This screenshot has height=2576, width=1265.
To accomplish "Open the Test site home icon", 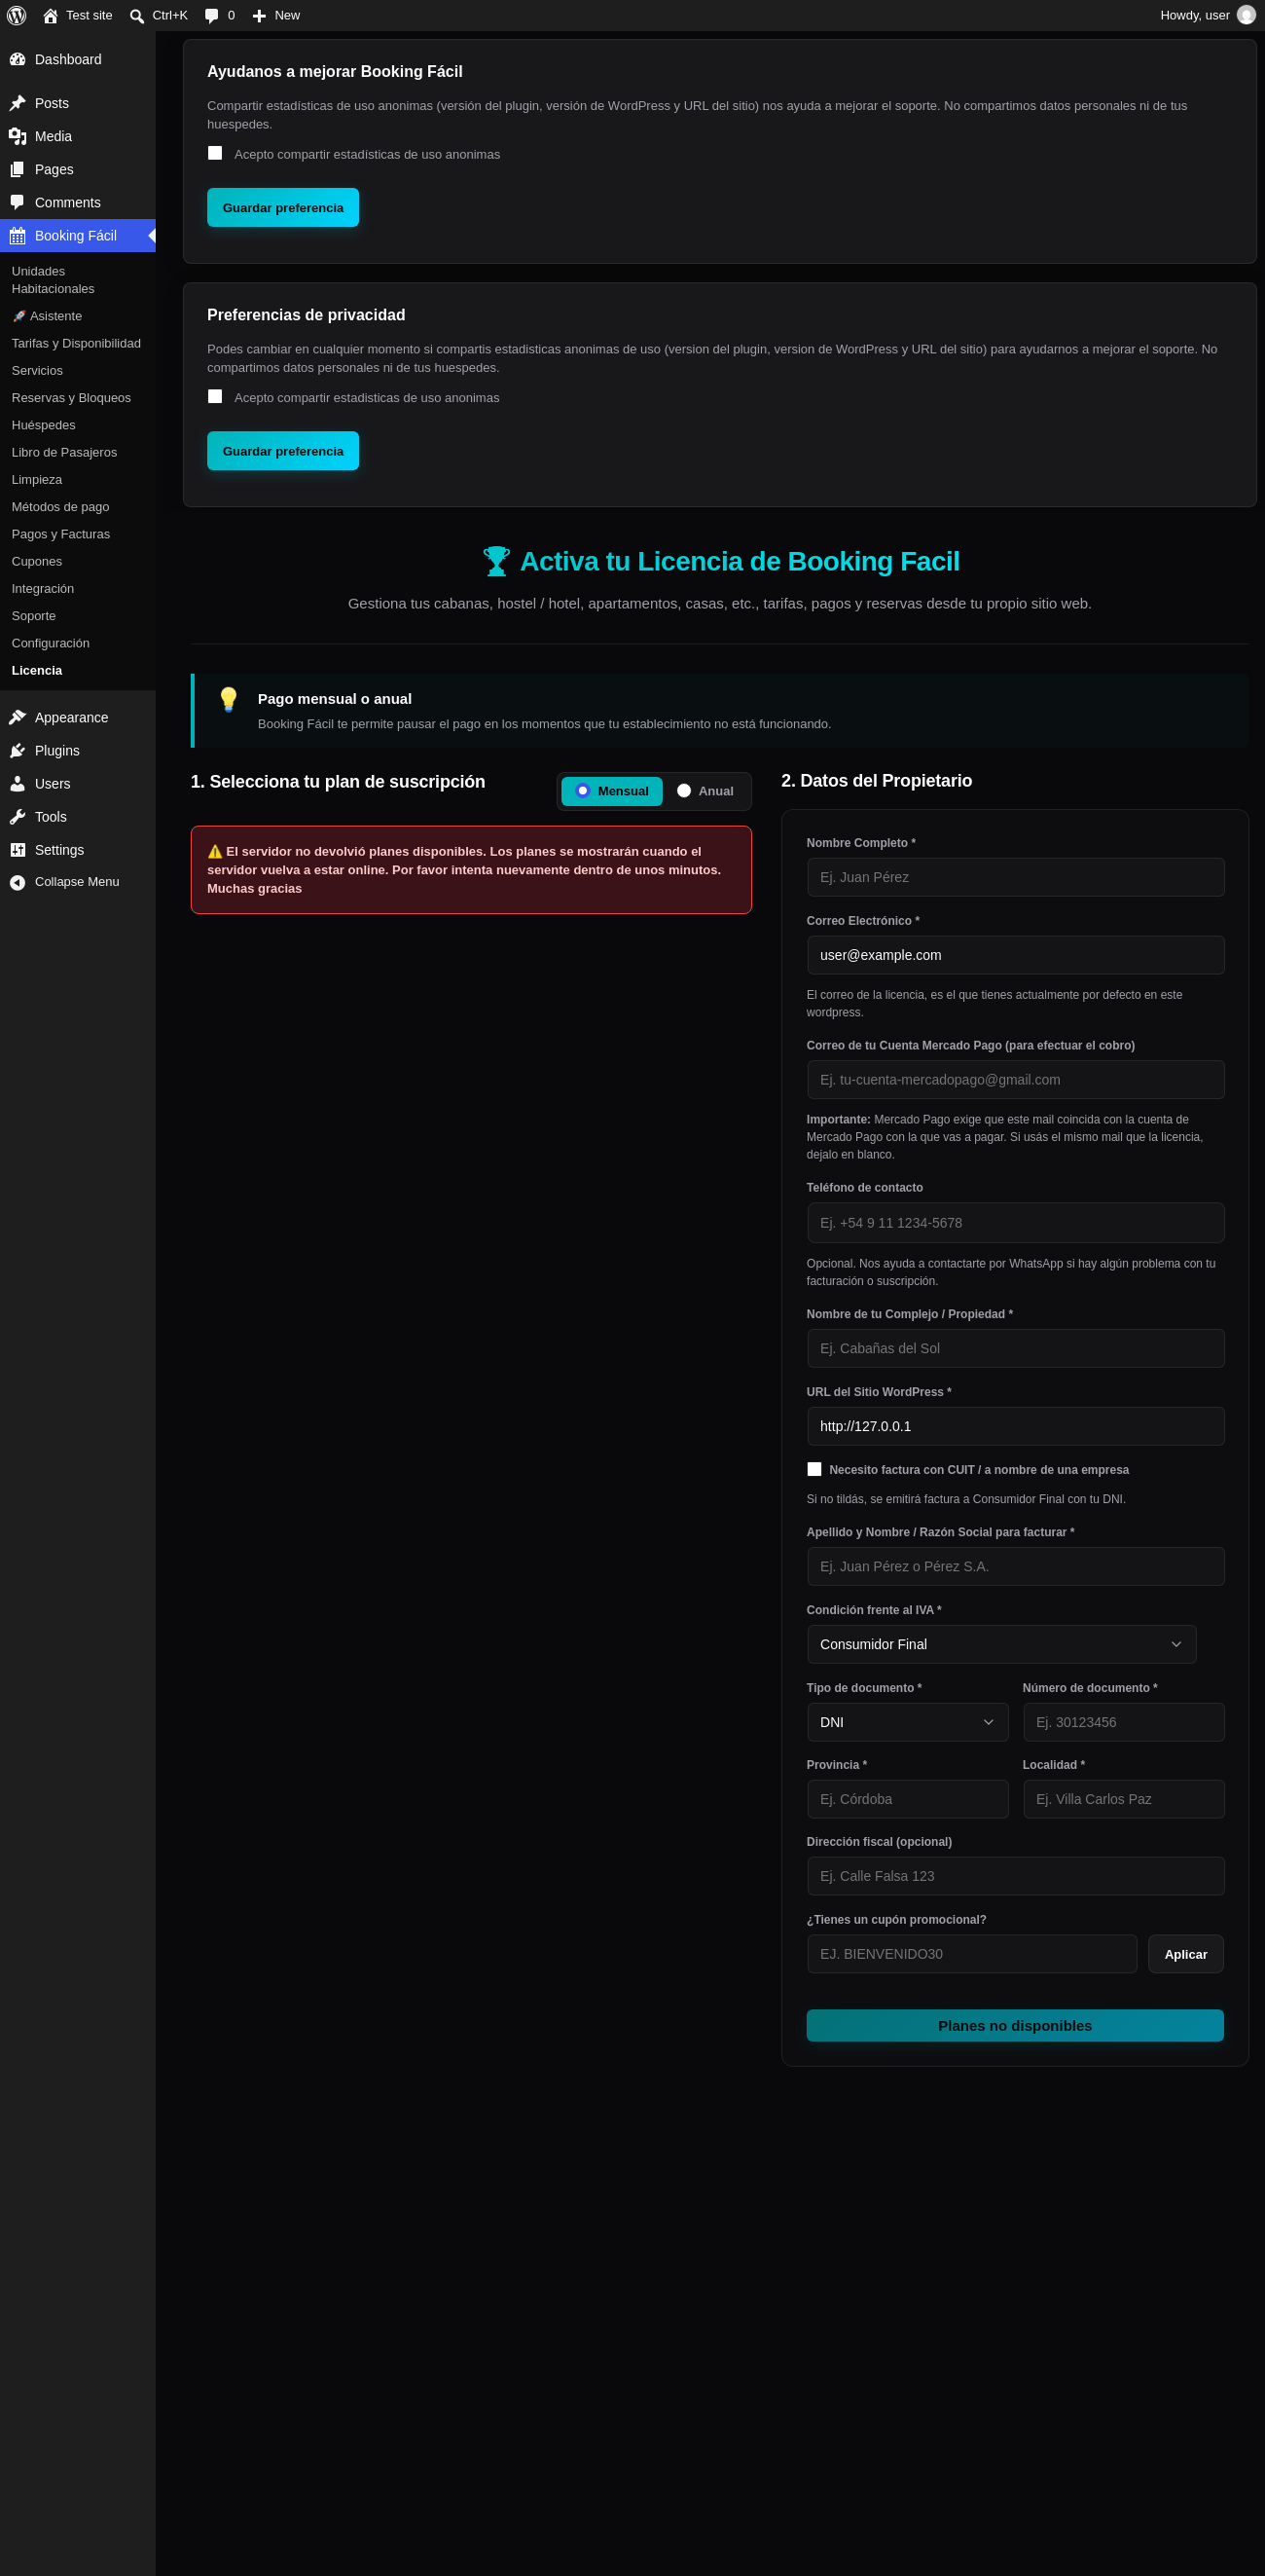I will pos(50,15).
